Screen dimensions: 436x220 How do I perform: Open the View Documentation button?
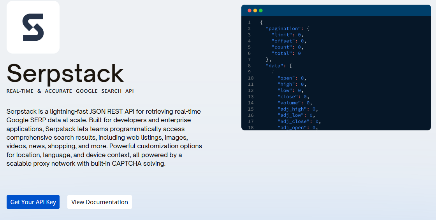point(100,202)
